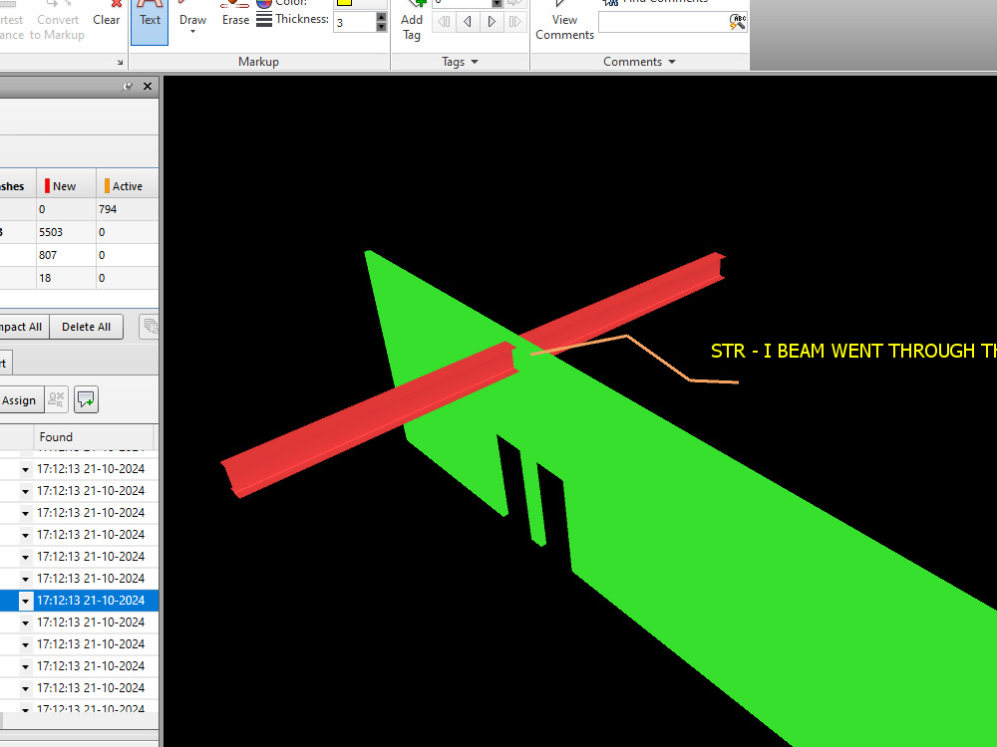Decrease markup Thickness with the down arrow
This screenshot has width=997, height=747.
(381, 27)
